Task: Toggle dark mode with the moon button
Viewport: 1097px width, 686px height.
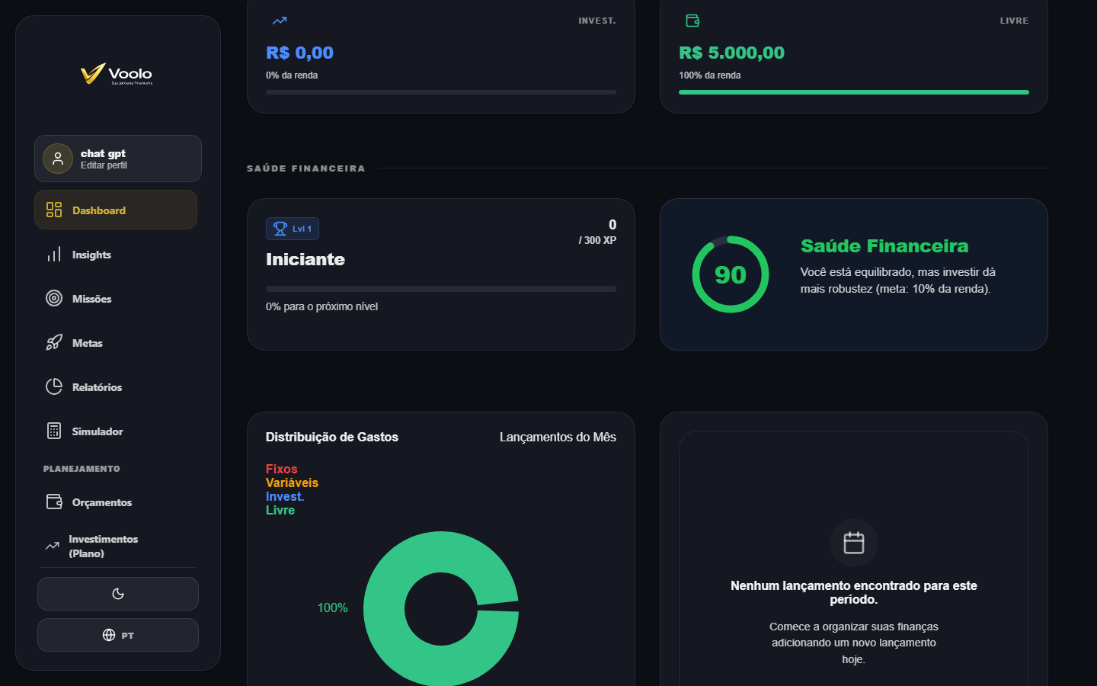Action: [117, 594]
